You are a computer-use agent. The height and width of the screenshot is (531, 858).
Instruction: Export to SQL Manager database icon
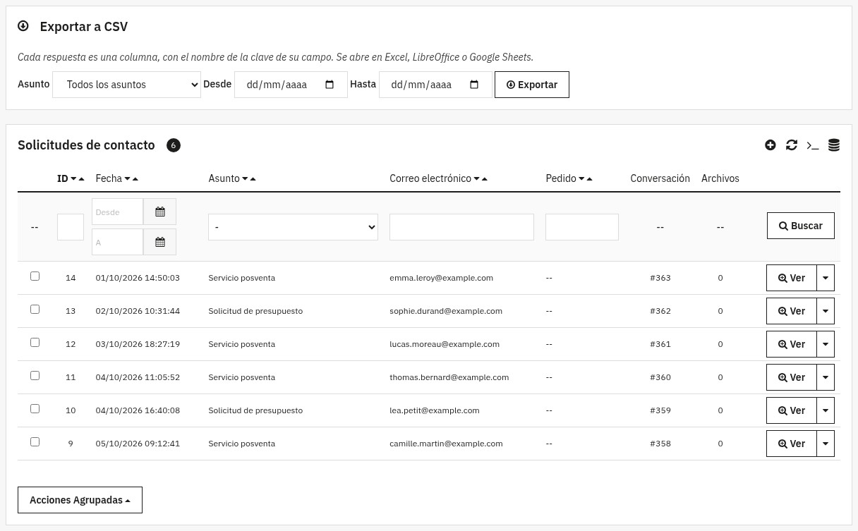point(834,145)
